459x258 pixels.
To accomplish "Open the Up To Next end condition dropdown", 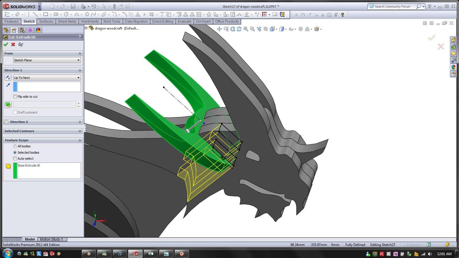I will 47,78.
